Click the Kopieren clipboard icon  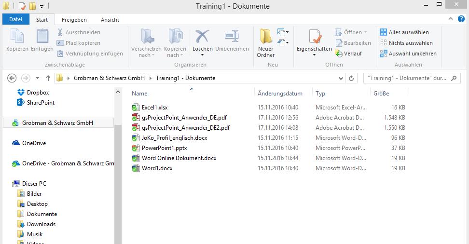point(17,36)
